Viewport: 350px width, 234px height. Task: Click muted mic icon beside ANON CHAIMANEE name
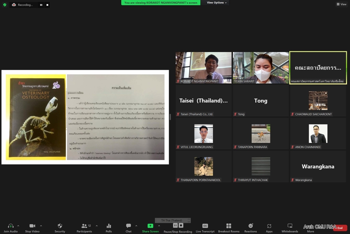293,147
